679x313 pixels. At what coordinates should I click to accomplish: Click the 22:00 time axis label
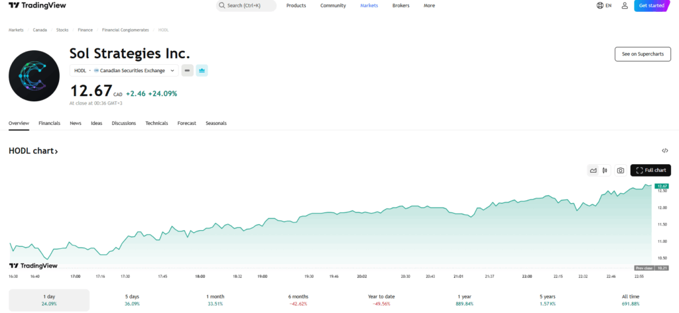527,276
